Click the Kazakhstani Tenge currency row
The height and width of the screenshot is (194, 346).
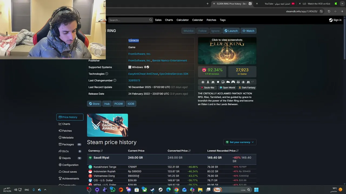click(172, 167)
